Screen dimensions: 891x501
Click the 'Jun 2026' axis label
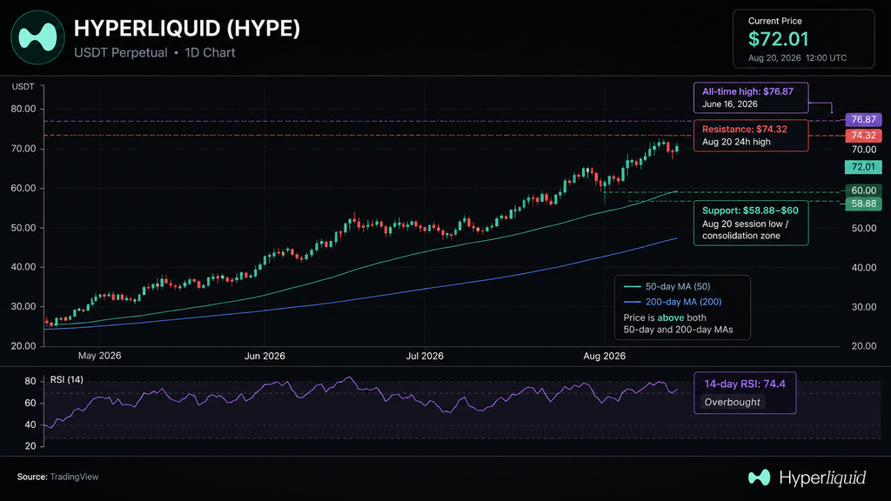point(265,356)
